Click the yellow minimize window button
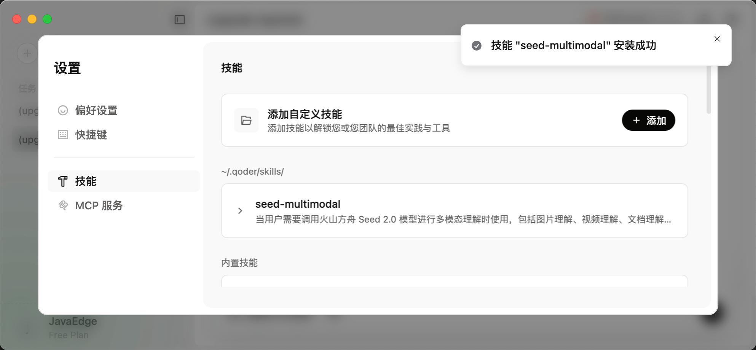Screen dimensions: 756x350 click(32, 19)
